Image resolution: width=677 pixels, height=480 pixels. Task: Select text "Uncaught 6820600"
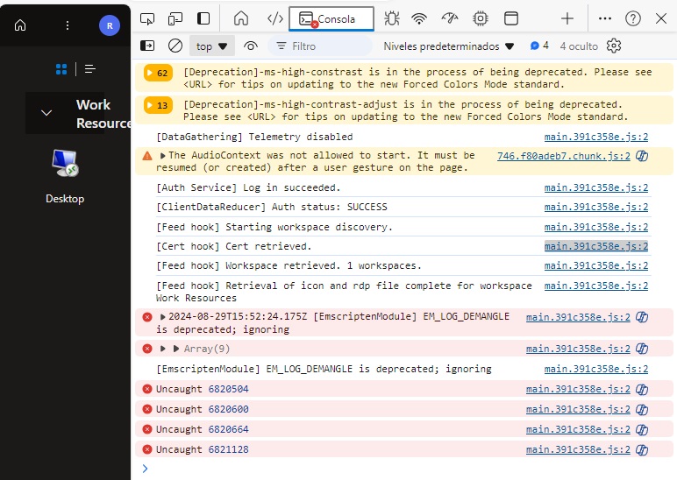[x=202, y=409]
